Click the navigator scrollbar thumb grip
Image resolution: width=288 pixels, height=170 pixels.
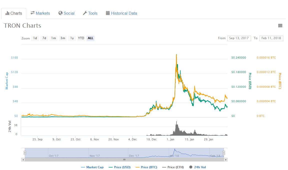[x=124, y=160]
